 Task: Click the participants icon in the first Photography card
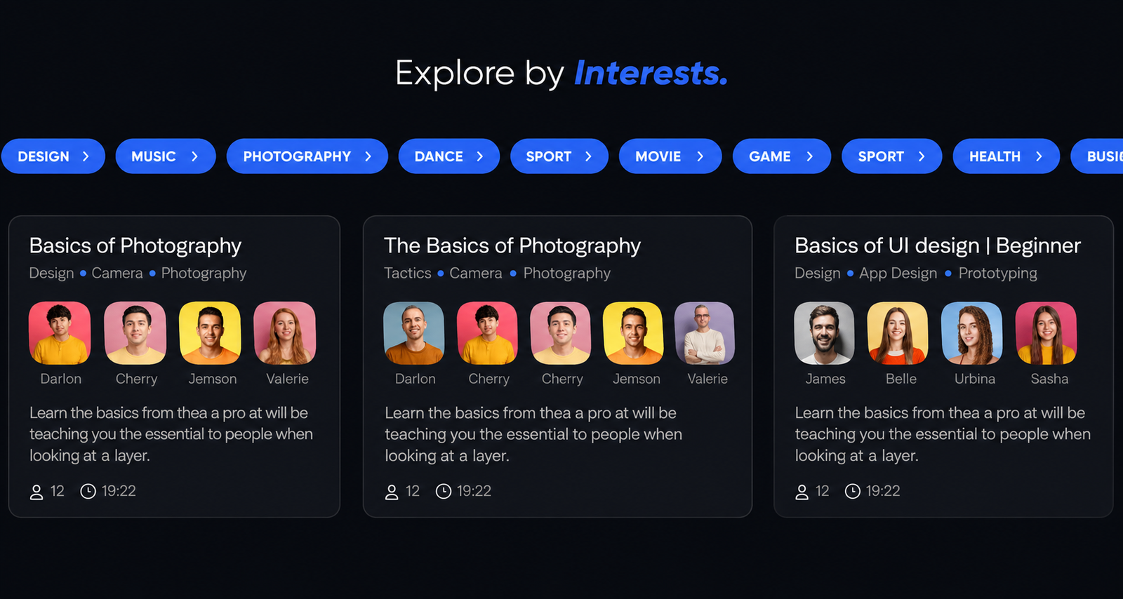point(36,492)
